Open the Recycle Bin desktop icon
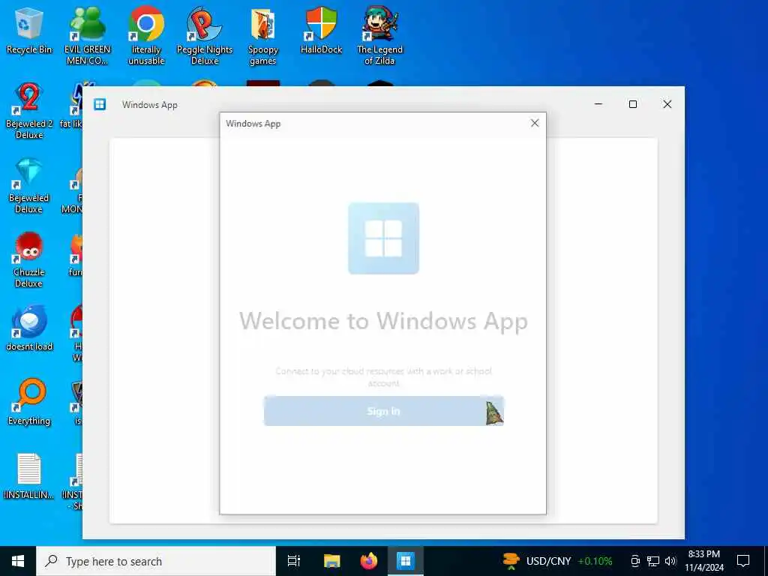 pos(29,30)
